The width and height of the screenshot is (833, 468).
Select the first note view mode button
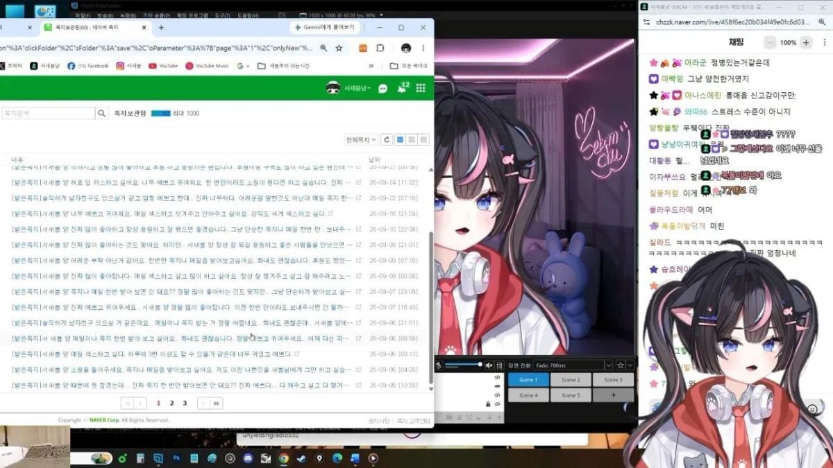(399, 139)
